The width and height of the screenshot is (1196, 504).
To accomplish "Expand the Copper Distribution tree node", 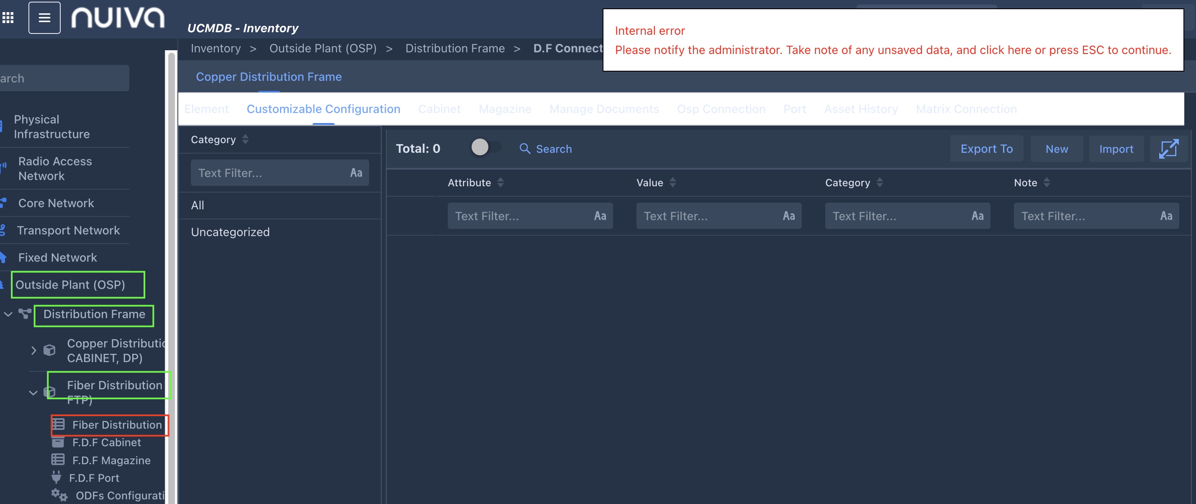I will [x=33, y=350].
